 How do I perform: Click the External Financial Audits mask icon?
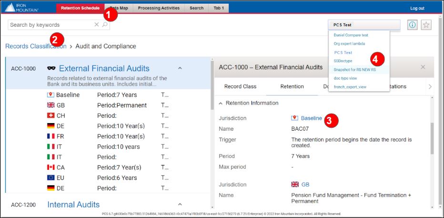[51, 68]
